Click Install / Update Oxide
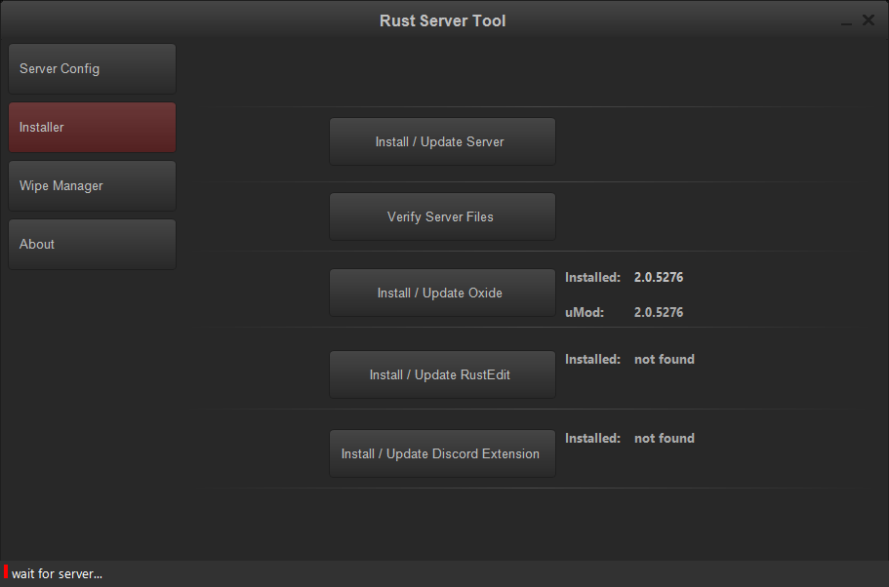This screenshot has width=889, height=587. [442, 293]
